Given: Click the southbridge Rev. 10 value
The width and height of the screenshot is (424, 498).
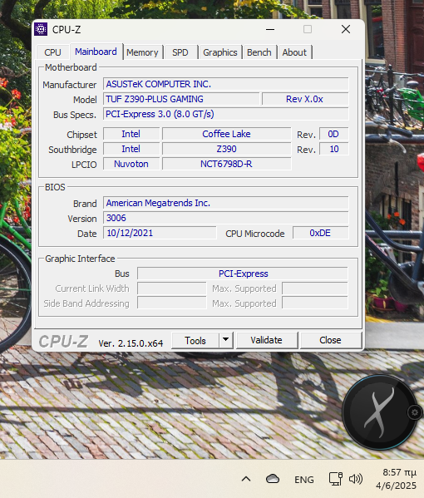Looking at the screenshot, I should point(333,149).
